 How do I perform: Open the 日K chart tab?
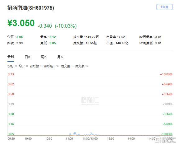(x=28, y=57)
